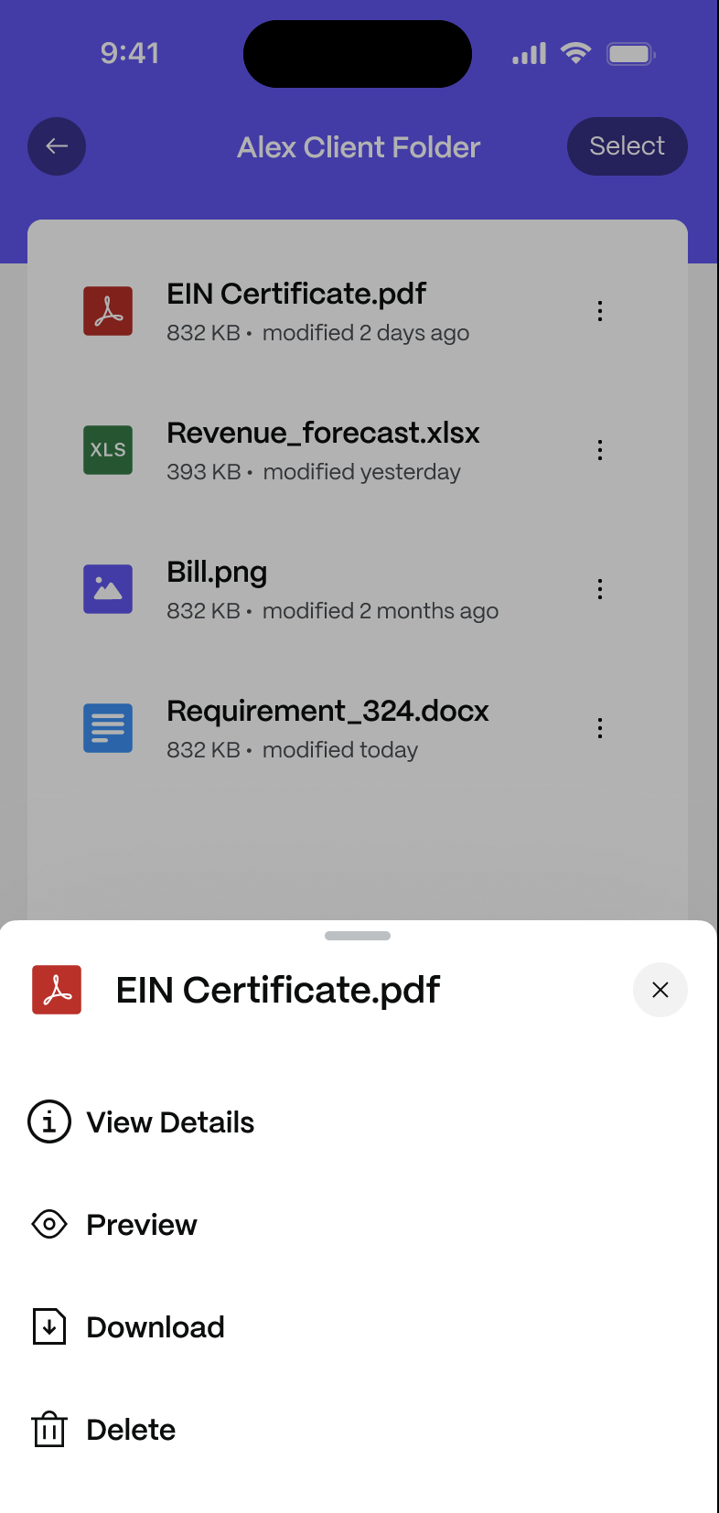Open Revenue_forecast.xlsx file name
Viewport: 719px width, 1513px height.
tap(323, 433)
